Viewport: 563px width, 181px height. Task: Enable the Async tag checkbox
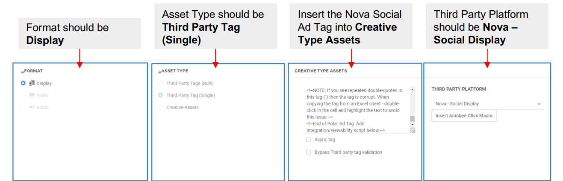[308, 140]
